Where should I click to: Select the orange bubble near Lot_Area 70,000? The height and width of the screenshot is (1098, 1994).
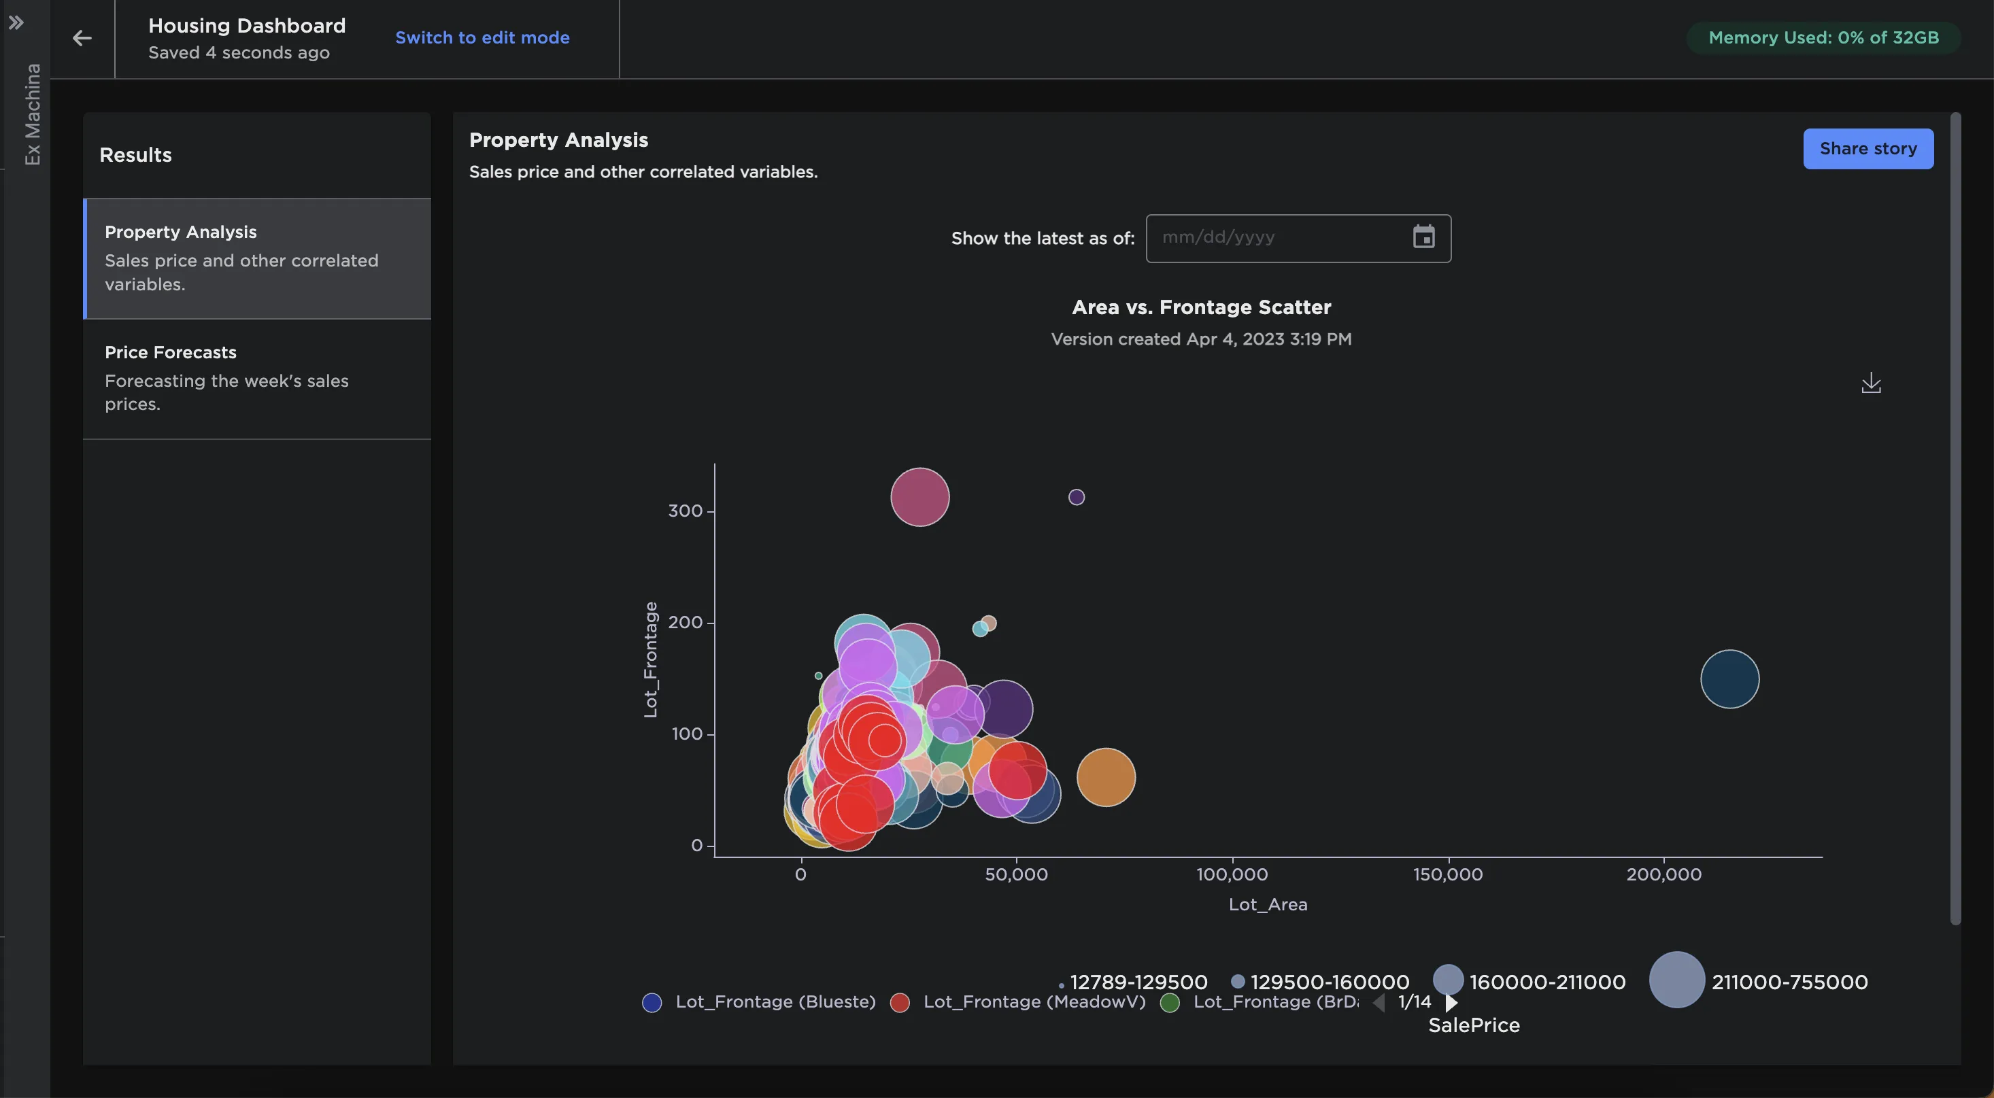click(1106, 777)
